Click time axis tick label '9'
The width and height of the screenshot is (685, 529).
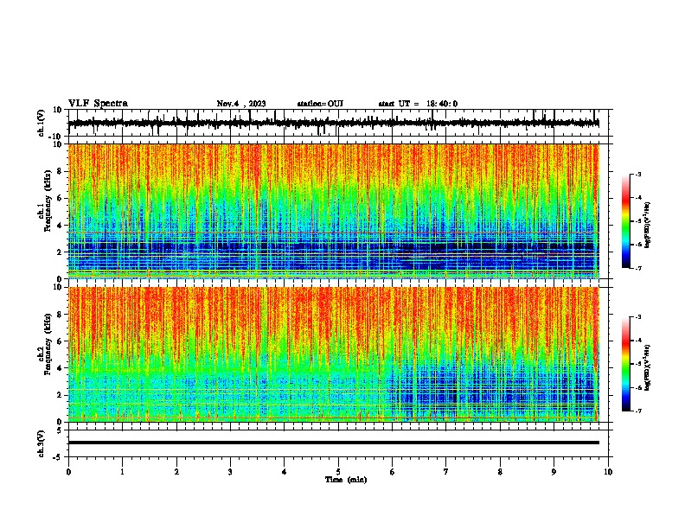(554, 472)
